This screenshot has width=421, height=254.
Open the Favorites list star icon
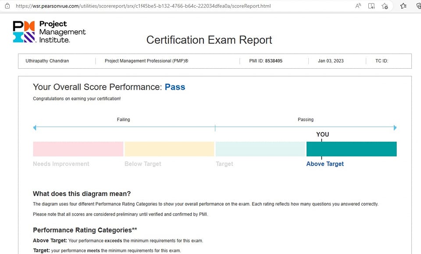(403, 6)
